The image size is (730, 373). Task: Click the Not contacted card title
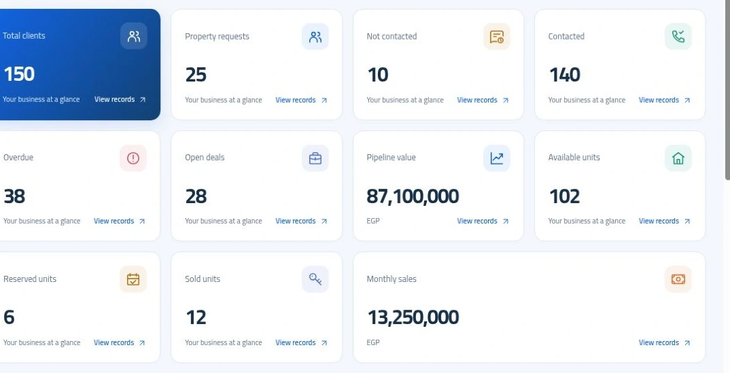(x=392, y=36)
